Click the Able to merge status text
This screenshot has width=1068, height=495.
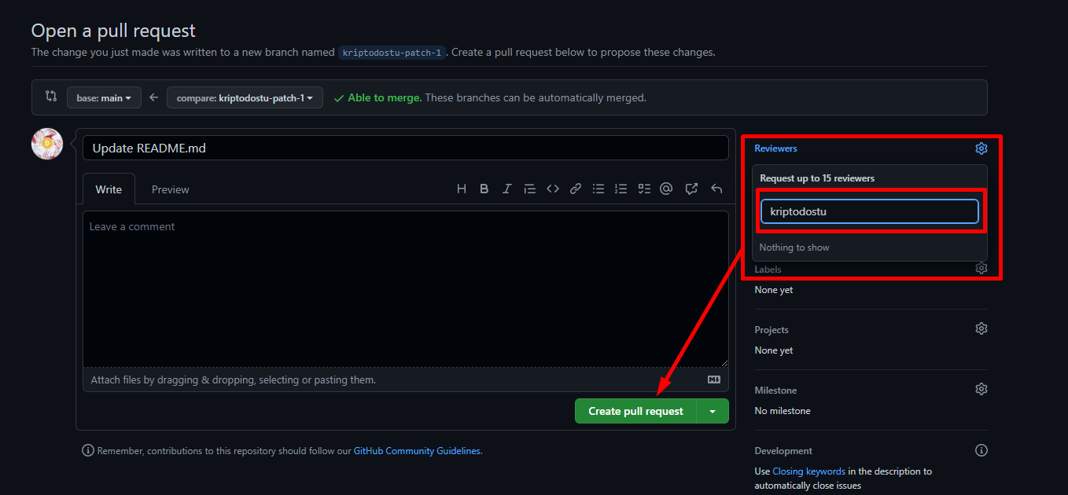point(385,98)
